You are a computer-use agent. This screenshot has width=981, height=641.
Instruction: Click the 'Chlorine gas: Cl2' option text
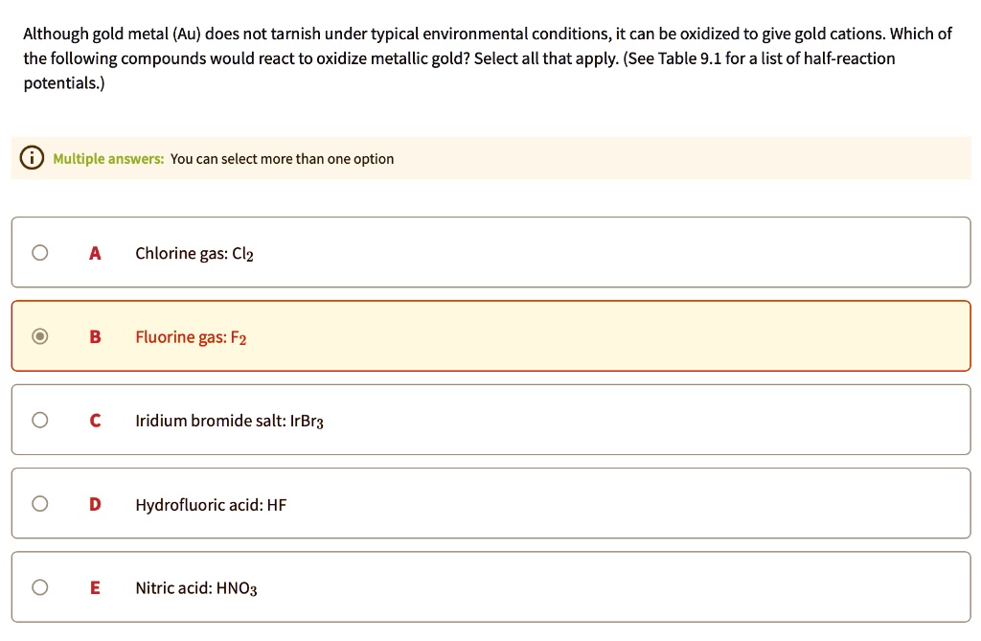pyautogui.click(x=194, y=254)
